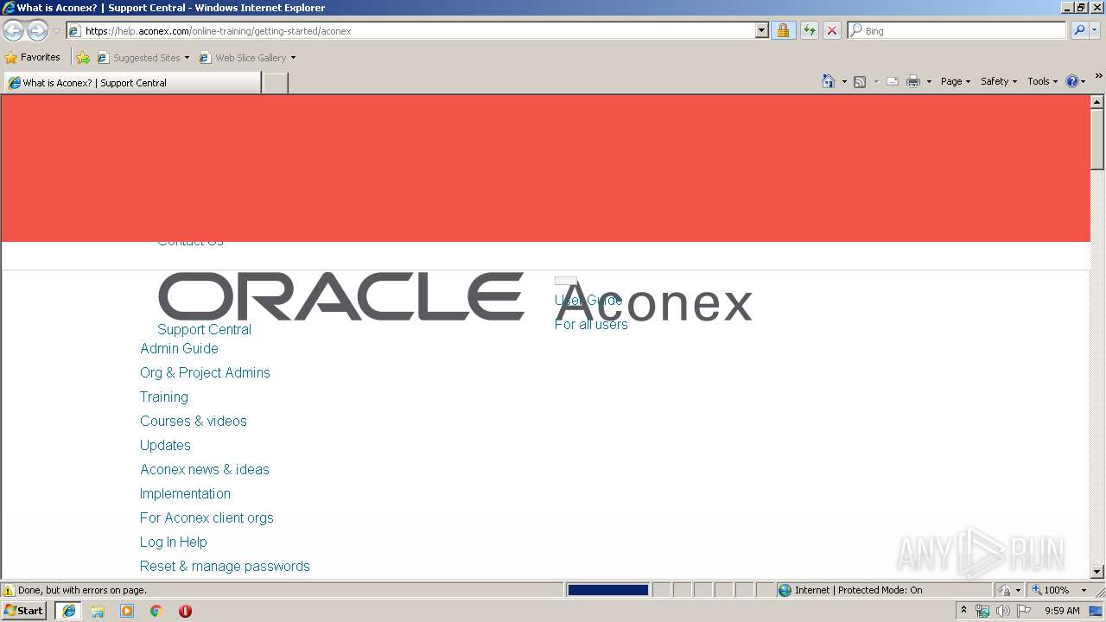This screenshot has height=622, width=1106.
Task: Click the search magnifier button
Action: pyautogui.click(x=1078, y=31)
